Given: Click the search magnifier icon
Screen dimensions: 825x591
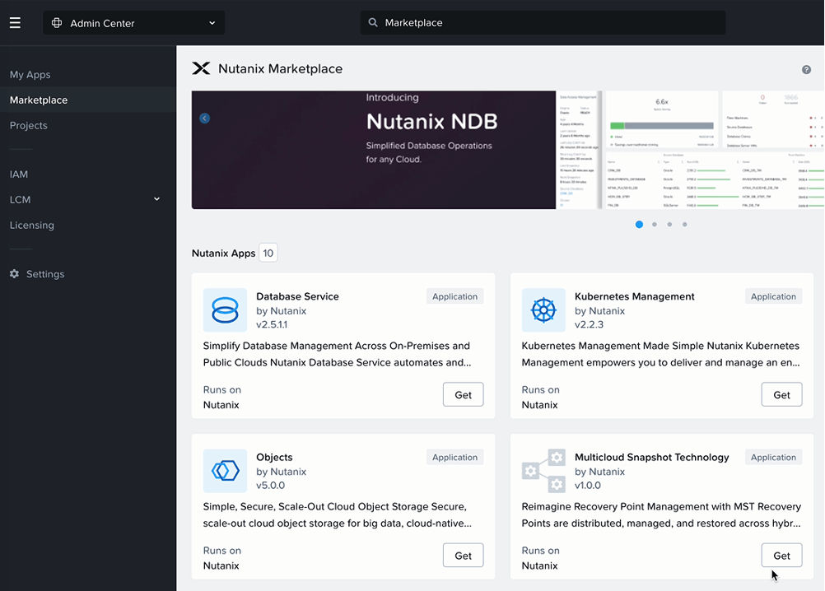Looking at the screenshot, I should (x=372, y=22).
